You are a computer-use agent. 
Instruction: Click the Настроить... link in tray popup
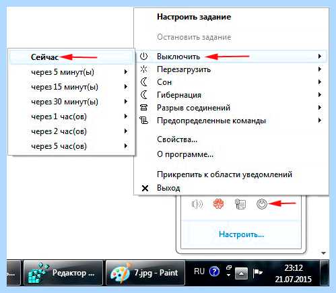tap(241, 234)
